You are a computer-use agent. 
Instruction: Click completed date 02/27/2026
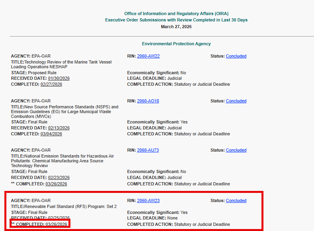pos(51,84)
